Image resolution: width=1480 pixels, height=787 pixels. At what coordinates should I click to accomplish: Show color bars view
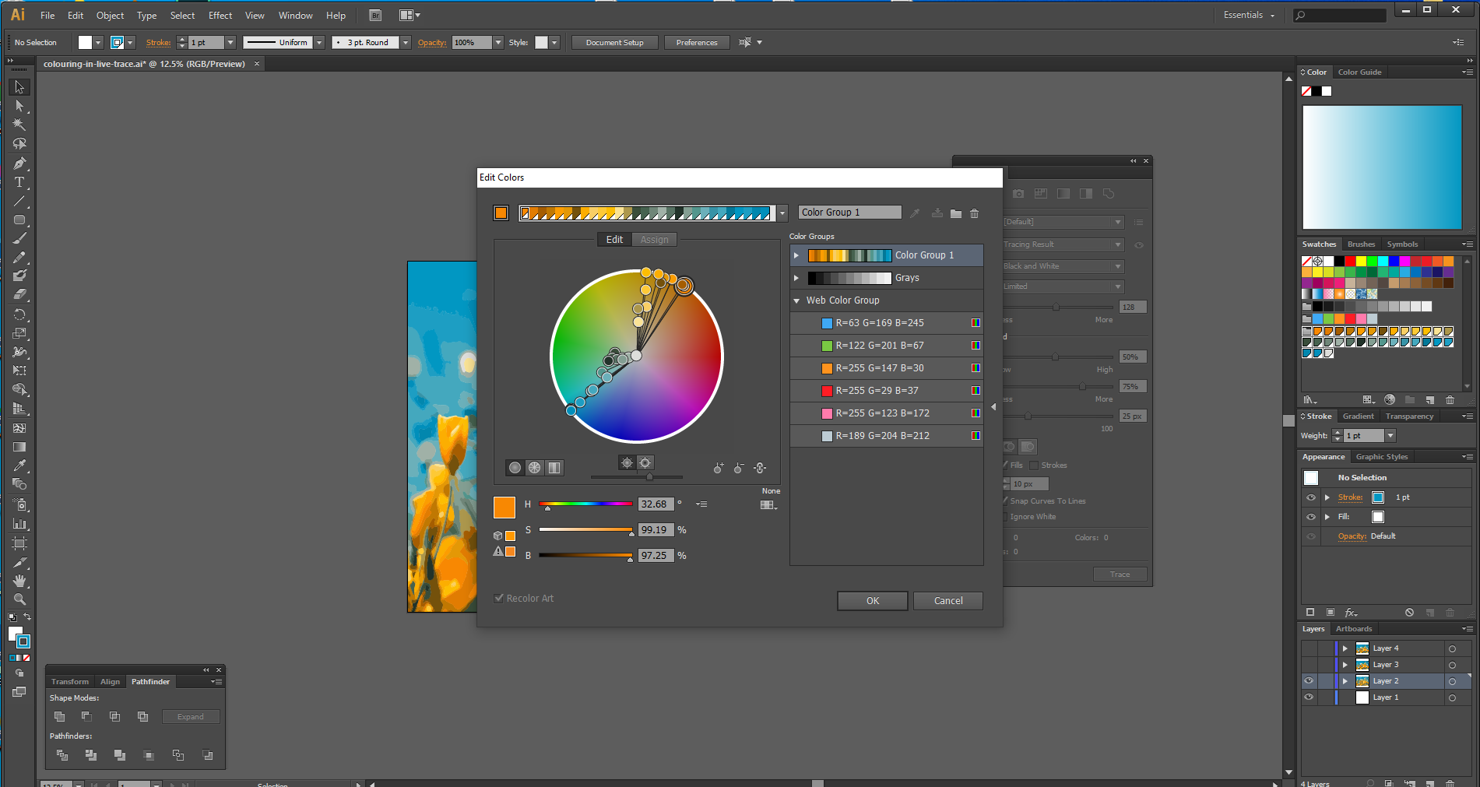(x=554, y=468)
